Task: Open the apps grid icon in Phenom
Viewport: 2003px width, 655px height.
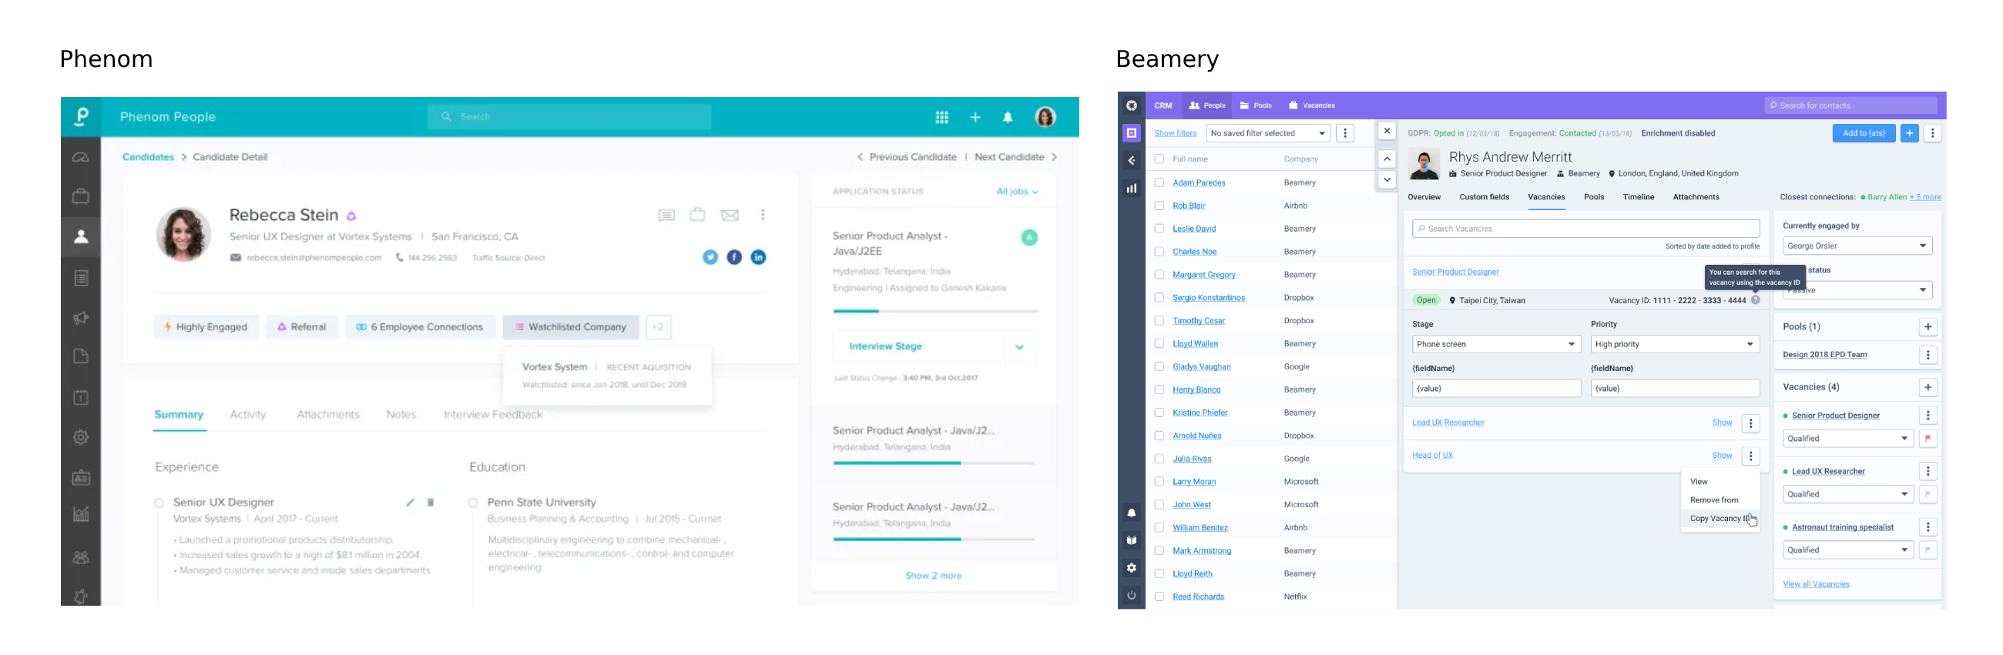Action: tap(941, 117)
